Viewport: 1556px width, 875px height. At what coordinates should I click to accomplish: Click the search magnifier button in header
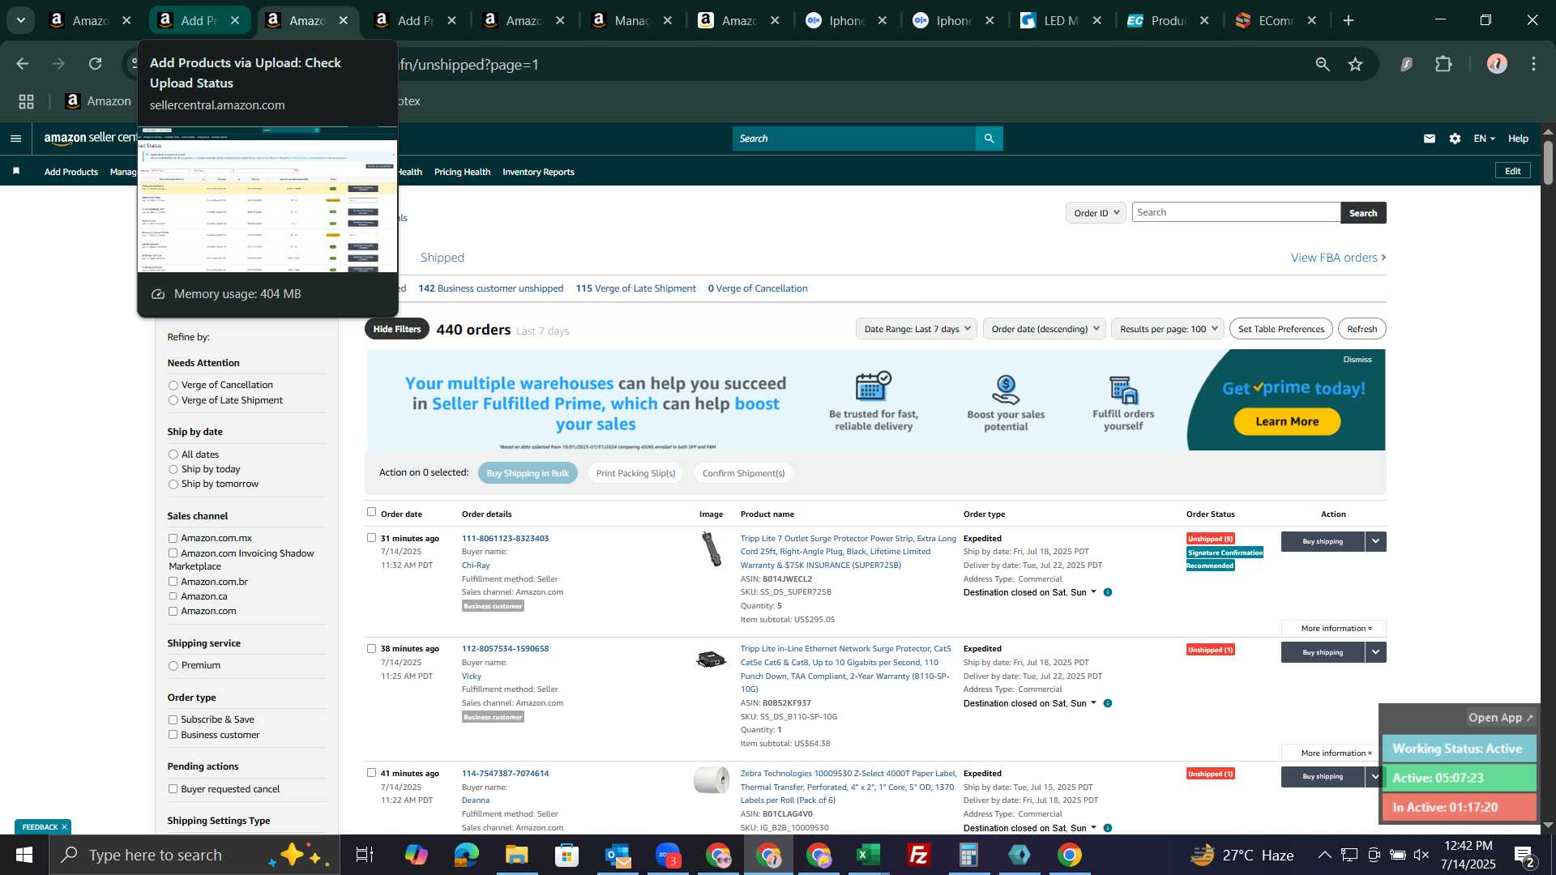(989, 139)
